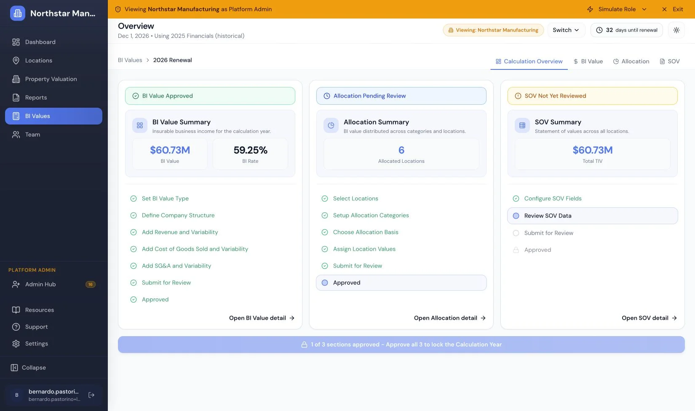
Task: Click the SOV Summary table icon
Action: coord(522,125)
